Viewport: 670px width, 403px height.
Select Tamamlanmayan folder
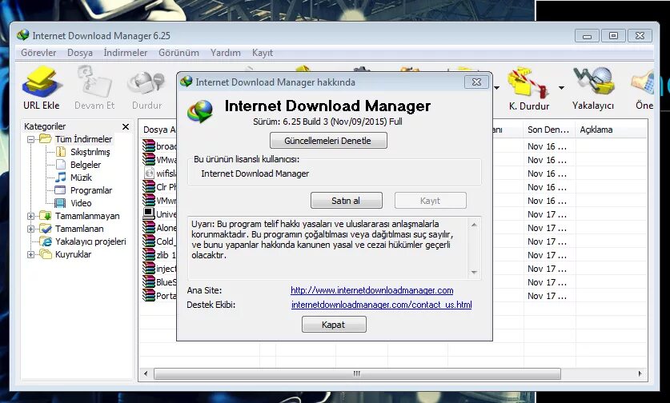87,216
